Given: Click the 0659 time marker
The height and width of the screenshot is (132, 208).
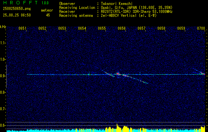Looking at the screenshot, I should point(181,28).
